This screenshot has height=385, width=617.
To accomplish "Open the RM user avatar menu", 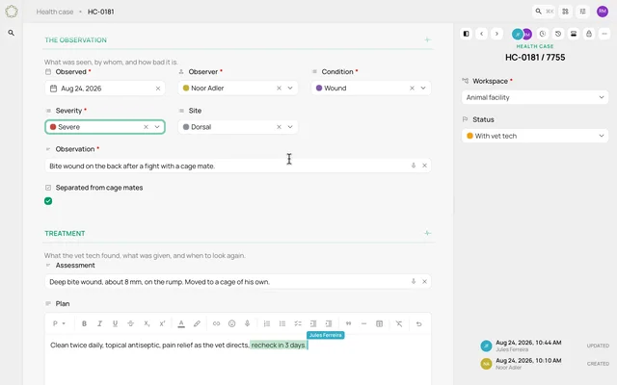I will click(603, 12).
